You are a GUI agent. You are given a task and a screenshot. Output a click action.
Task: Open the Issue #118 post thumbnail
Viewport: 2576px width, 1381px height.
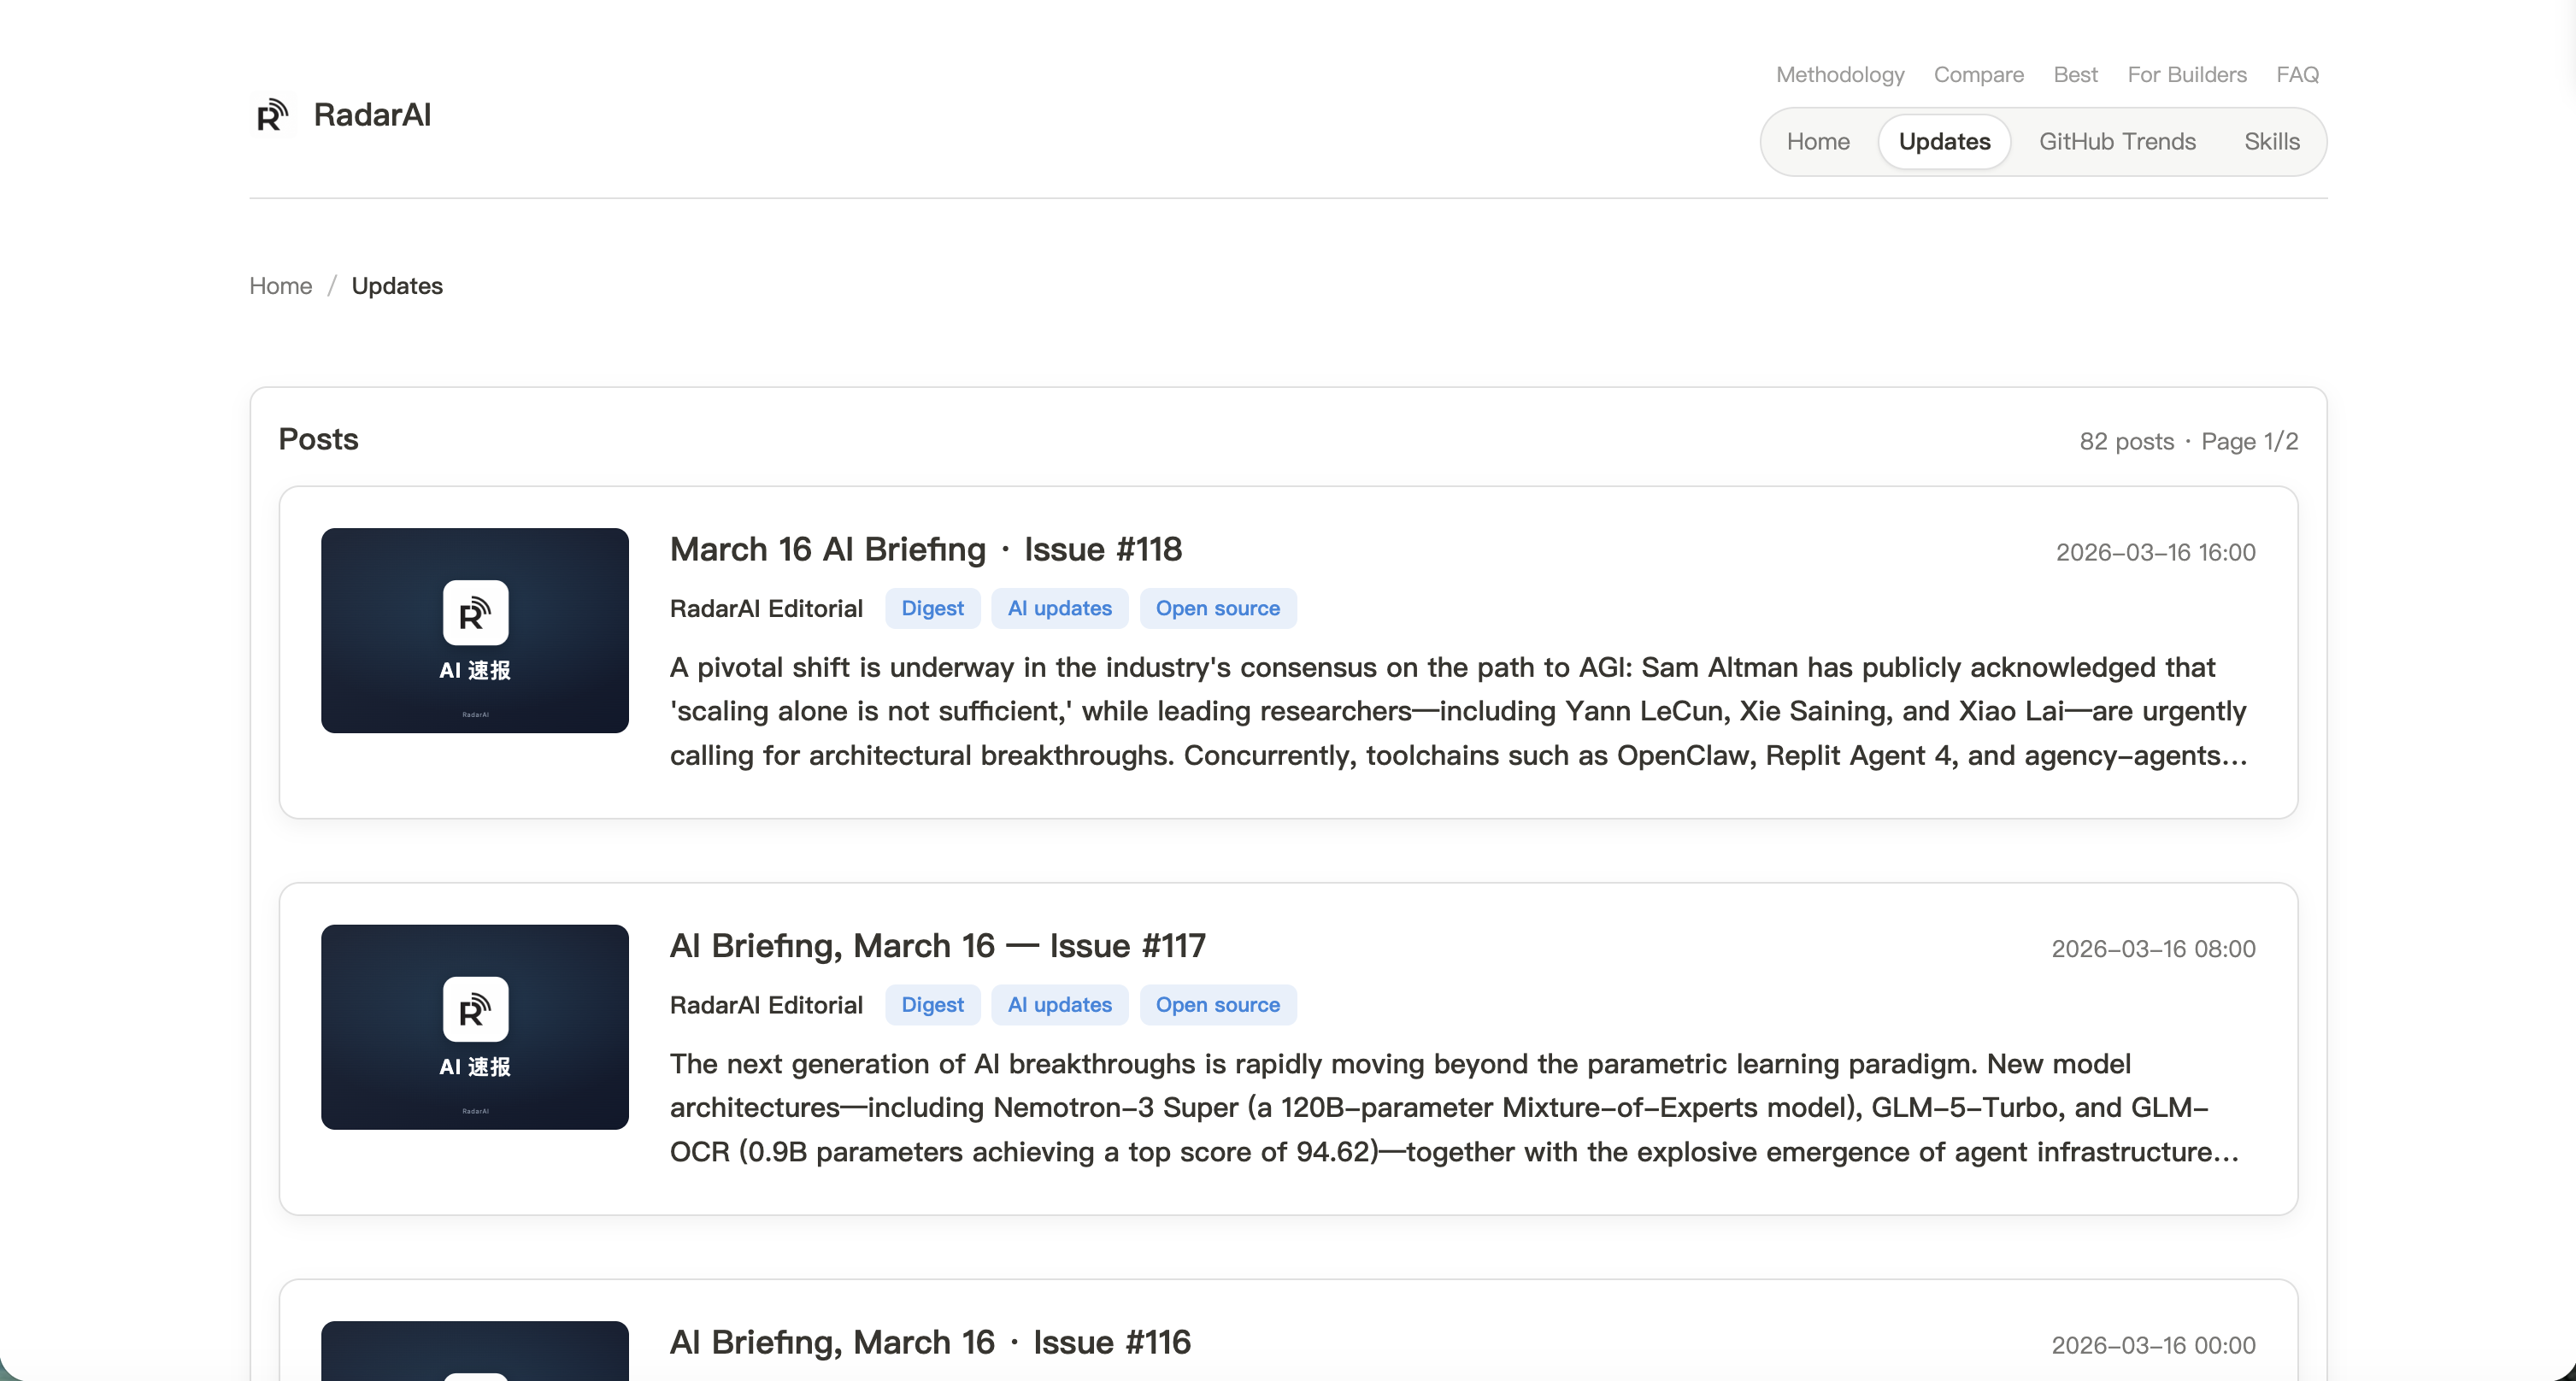(x=474, y=630)
